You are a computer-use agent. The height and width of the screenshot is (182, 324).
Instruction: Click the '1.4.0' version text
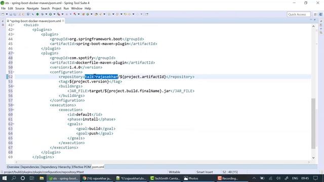pyautogui.click(x=75, y=67)
